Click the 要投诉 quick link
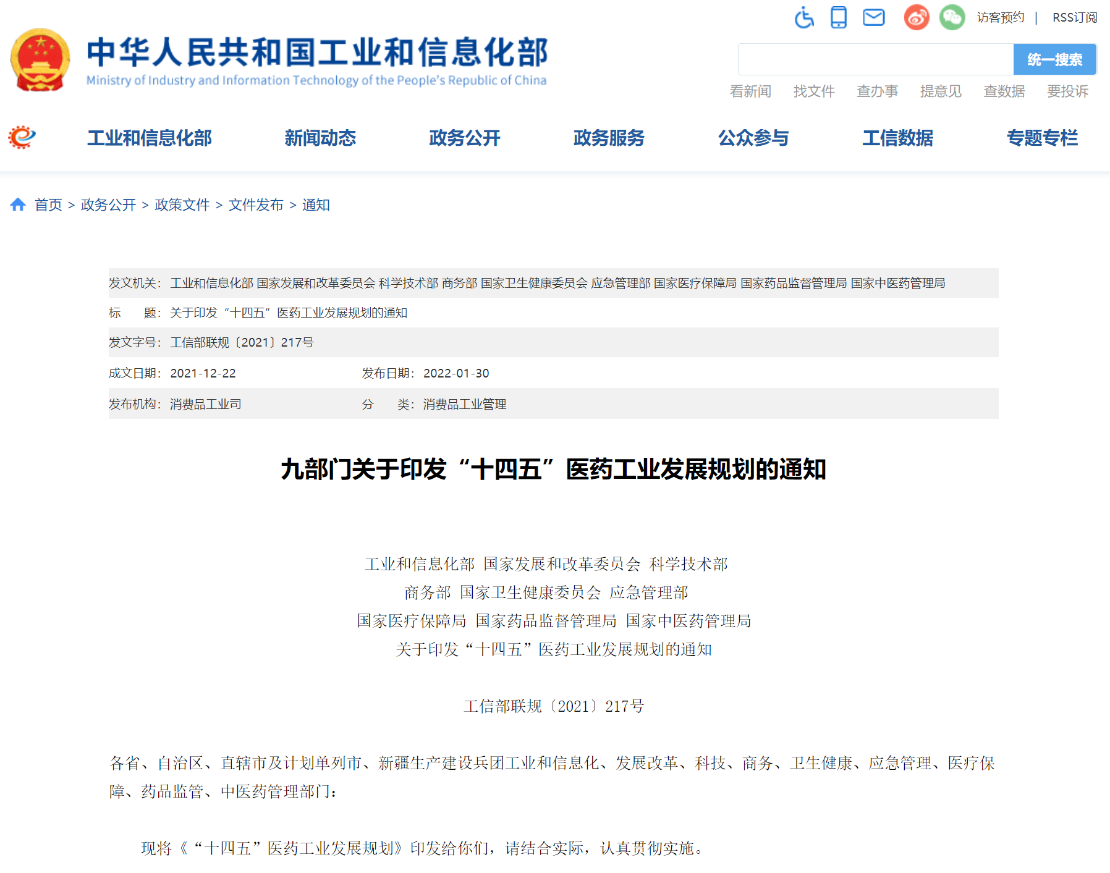This screenshot has width=1110, height=873. 1067,91
